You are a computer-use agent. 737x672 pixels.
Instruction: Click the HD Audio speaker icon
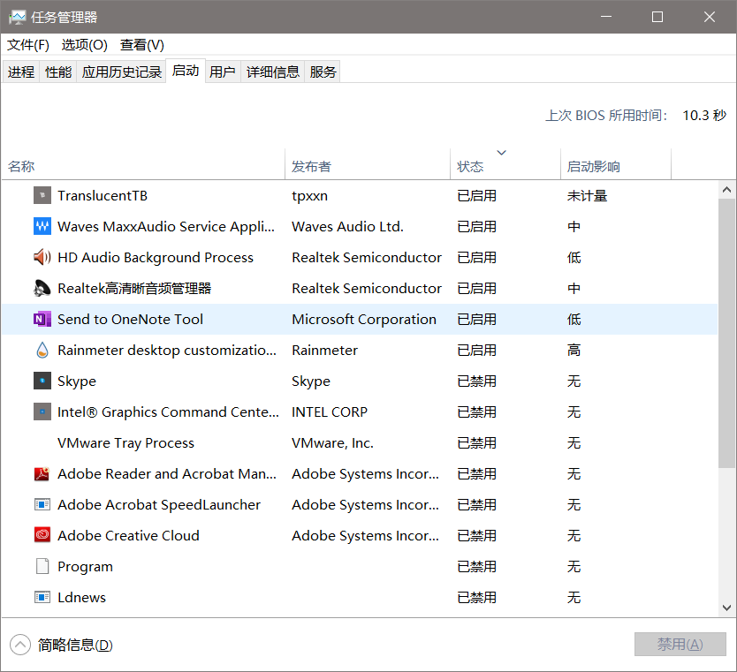42,257
